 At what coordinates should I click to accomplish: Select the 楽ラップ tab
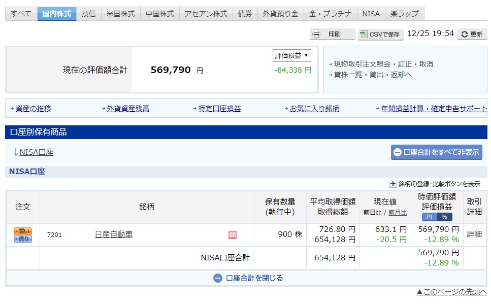405,14
